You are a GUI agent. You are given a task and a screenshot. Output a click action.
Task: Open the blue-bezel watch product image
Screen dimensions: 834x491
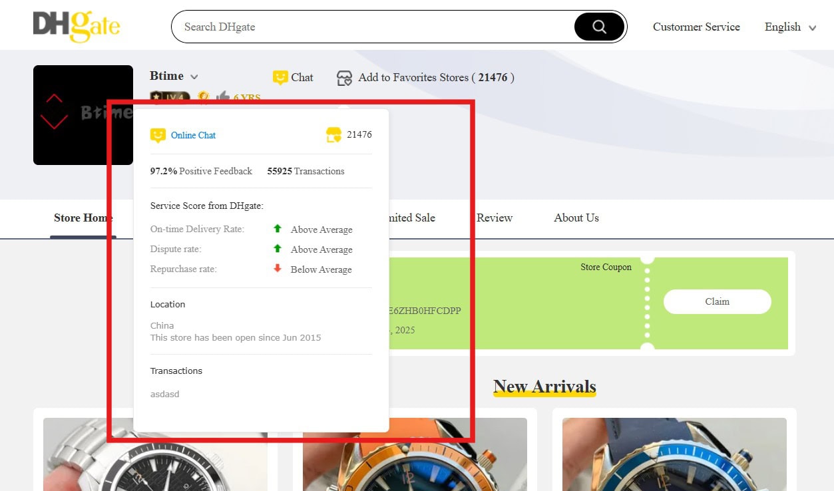coord(674,454)
